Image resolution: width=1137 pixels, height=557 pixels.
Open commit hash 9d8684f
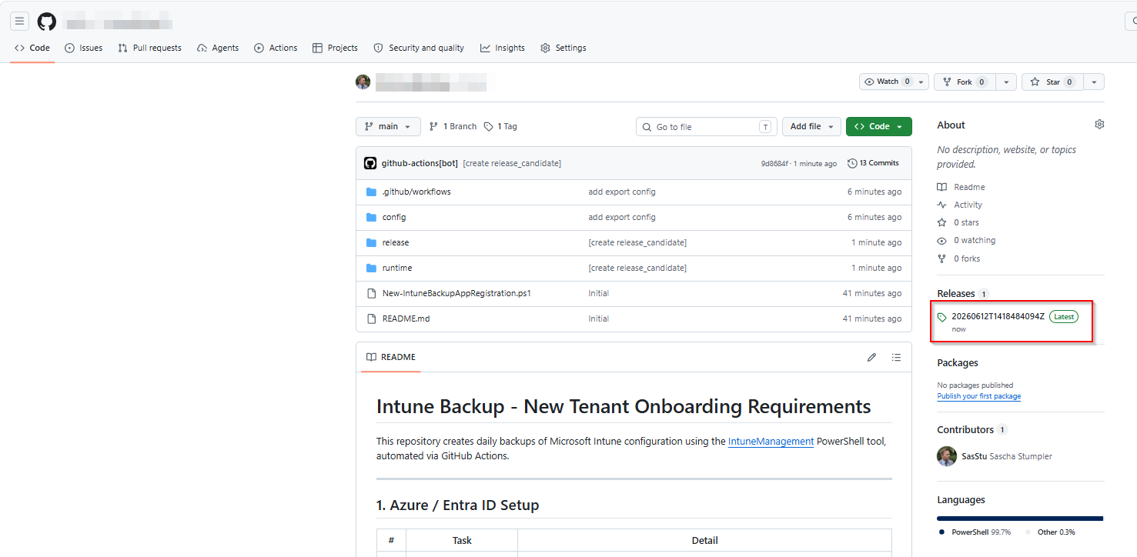pos(776,163)
